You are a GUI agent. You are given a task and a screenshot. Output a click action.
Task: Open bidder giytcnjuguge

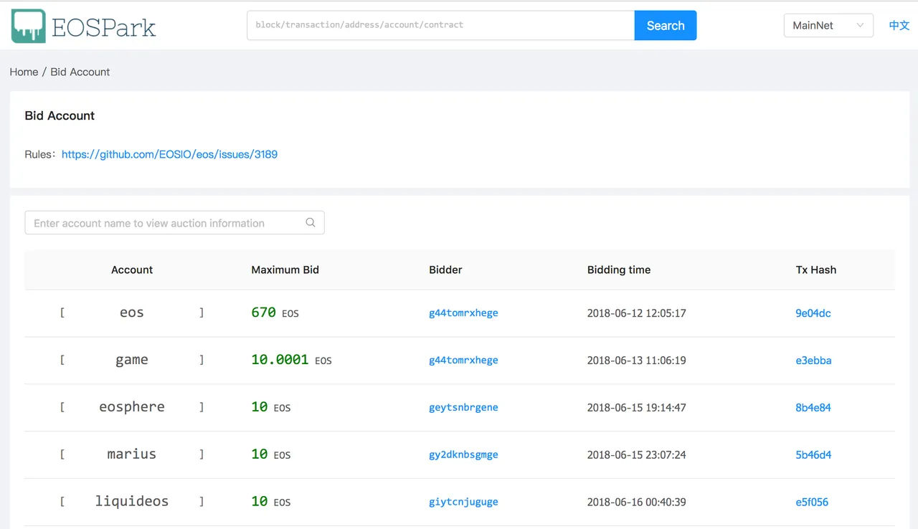[463, 502]
